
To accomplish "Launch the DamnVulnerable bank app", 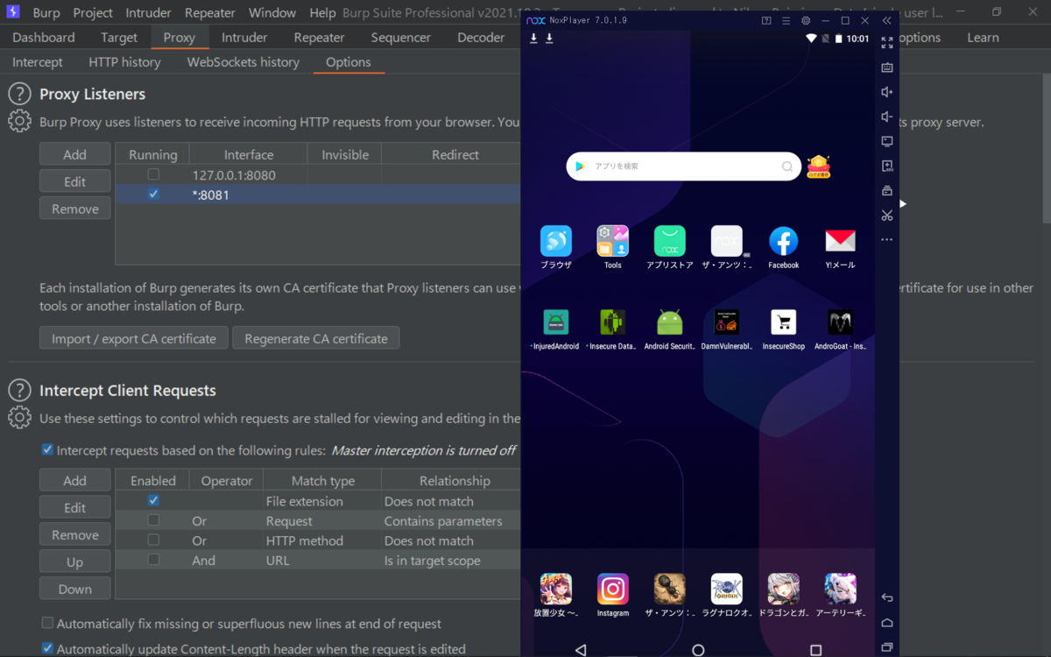I will [727, 322].
